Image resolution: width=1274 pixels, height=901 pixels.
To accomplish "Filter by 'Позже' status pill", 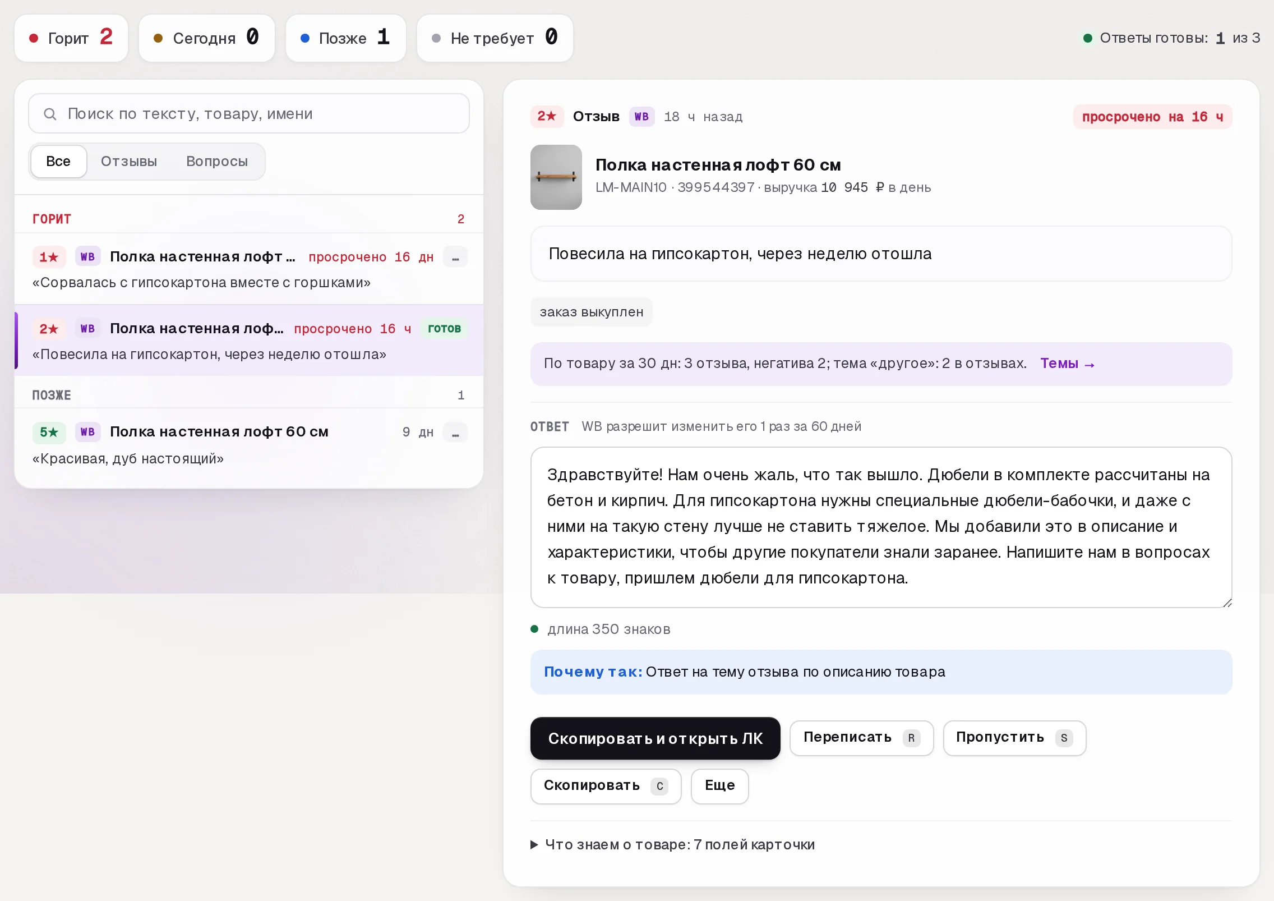I will tap(346, 38).
